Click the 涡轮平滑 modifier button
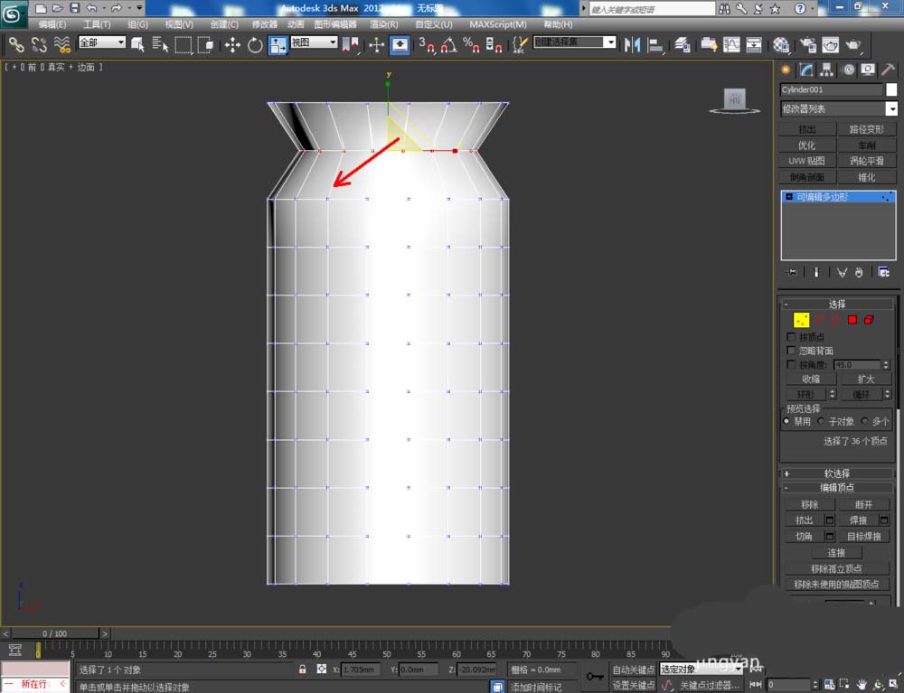904x693 pixels. pos(867,161)
